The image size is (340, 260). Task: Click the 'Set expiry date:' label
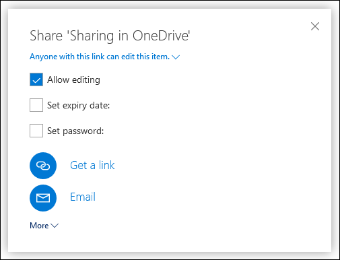coord(79,105)
